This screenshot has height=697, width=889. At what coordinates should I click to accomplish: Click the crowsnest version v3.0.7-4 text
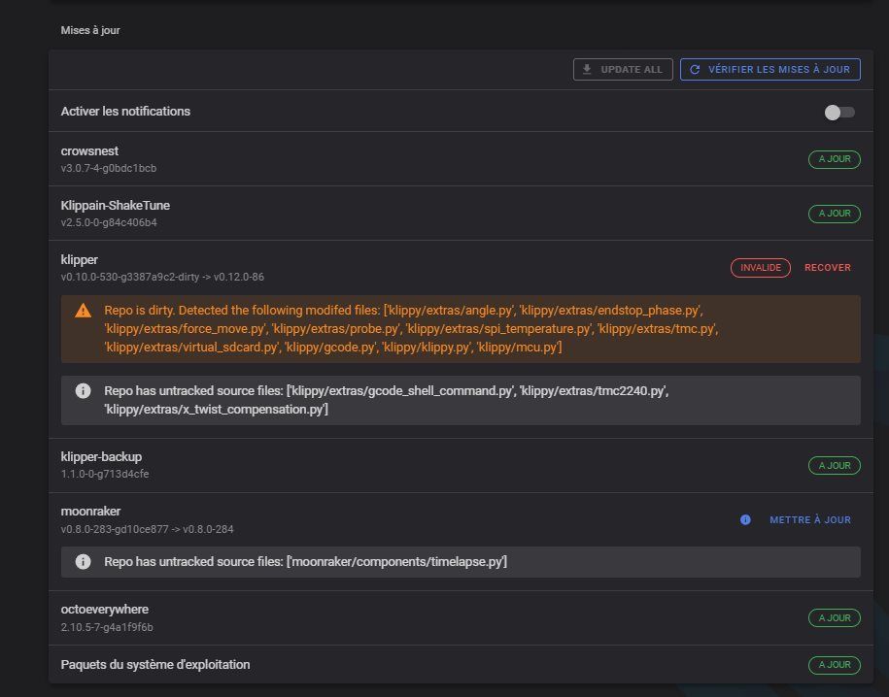click(109, 169)
